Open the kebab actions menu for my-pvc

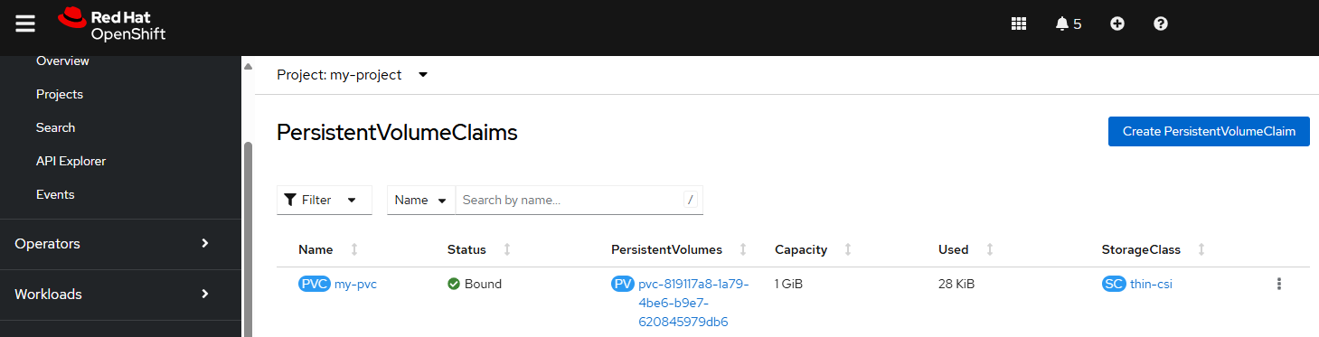(x=1278, y=284)
